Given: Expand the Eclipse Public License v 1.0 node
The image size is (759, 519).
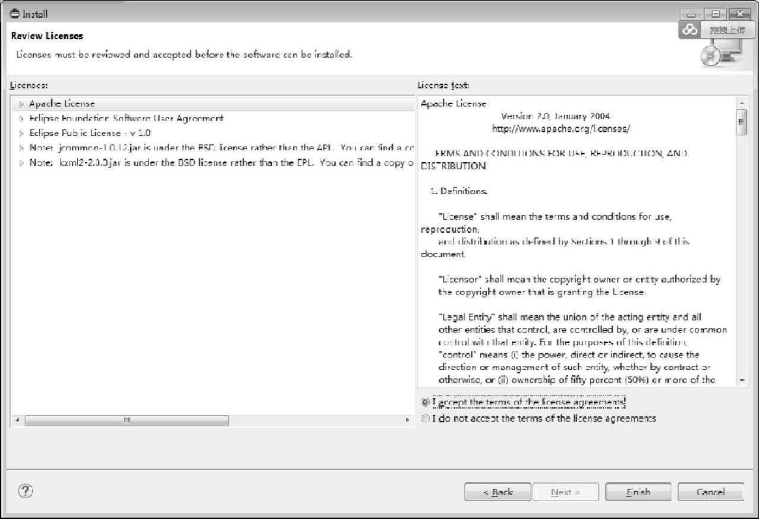Looking at the screenshot, I should (22, 134).
